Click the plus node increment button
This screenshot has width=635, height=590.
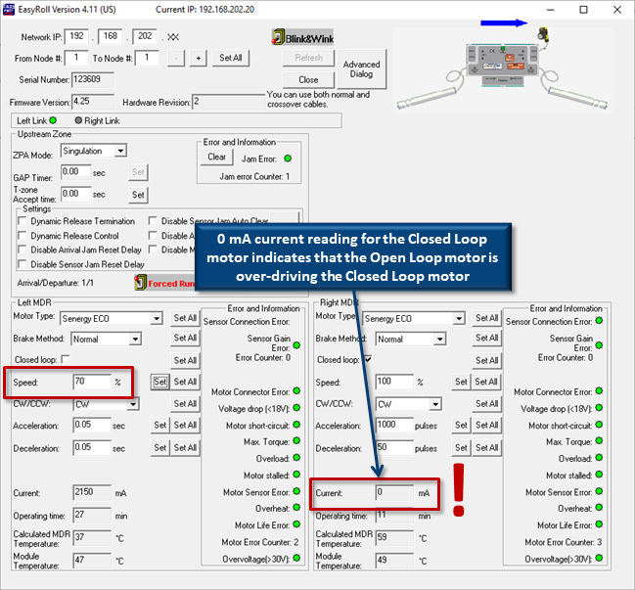tap(198, 59)
